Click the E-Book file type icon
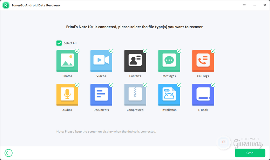The height and width of the screenshot is (160, 270). pyautogui.click(x=203, y=95)
